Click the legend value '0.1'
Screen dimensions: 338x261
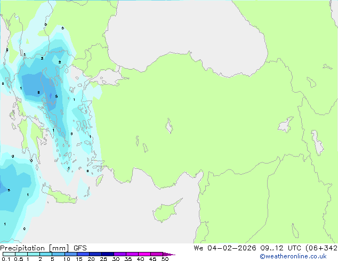[x=6, y=259]
